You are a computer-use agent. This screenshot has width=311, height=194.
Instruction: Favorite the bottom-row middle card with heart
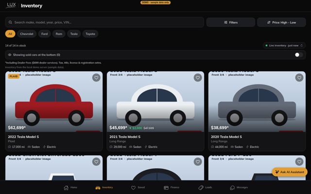[198, 162]
